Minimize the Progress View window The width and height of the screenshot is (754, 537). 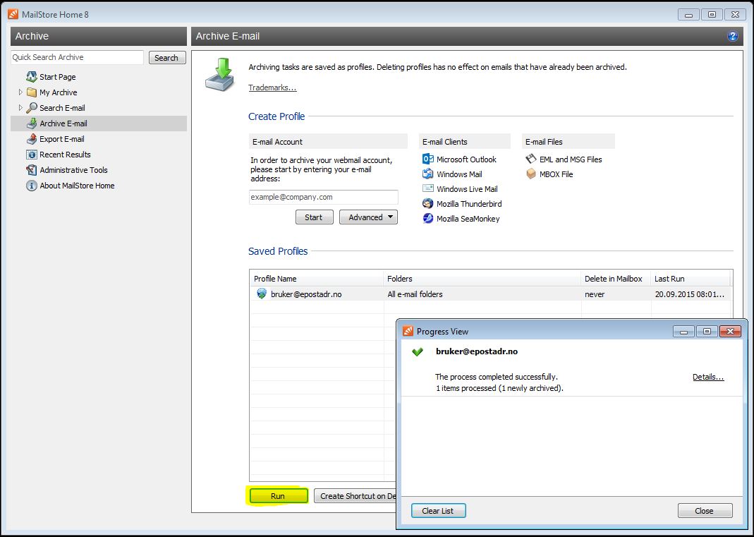point(683,331)
